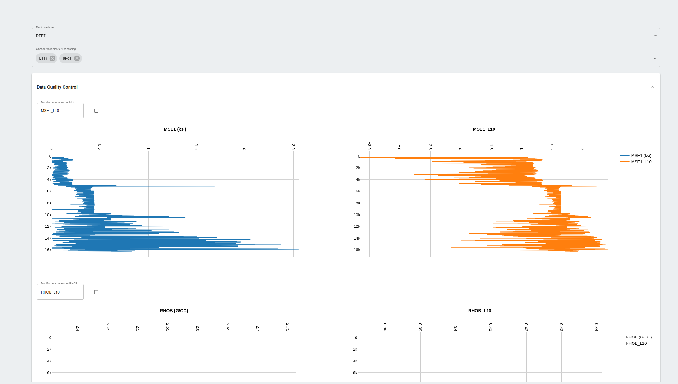Click orange MSE1_L10 legend line swatch
Image resolution: width=678 pixels, height=384 pixels.
[625, 162]
